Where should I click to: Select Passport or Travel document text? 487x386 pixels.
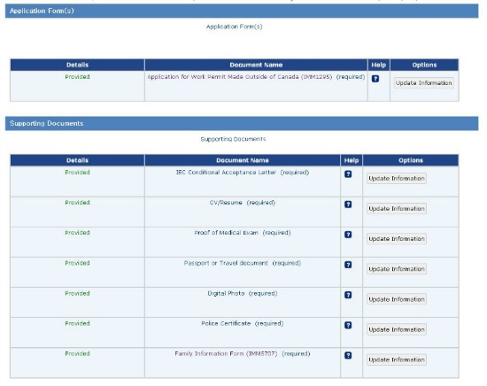click(x=226, y=263)
